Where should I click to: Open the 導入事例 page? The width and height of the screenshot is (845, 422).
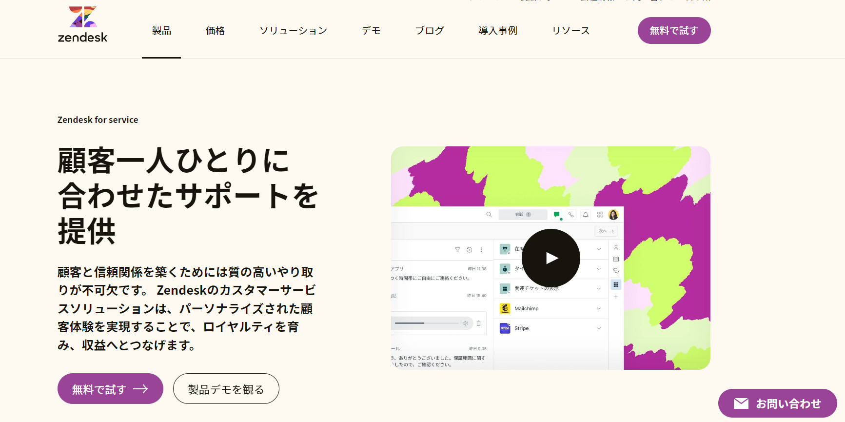tap(498, 31)
